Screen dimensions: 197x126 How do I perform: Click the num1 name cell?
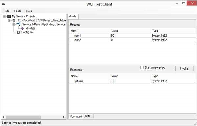[x=90, y=36]
